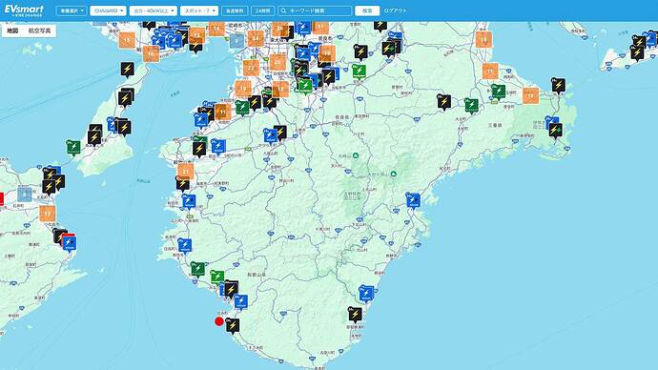Select black-green charger marker on Shima peninsula

(x=555, y=131)
